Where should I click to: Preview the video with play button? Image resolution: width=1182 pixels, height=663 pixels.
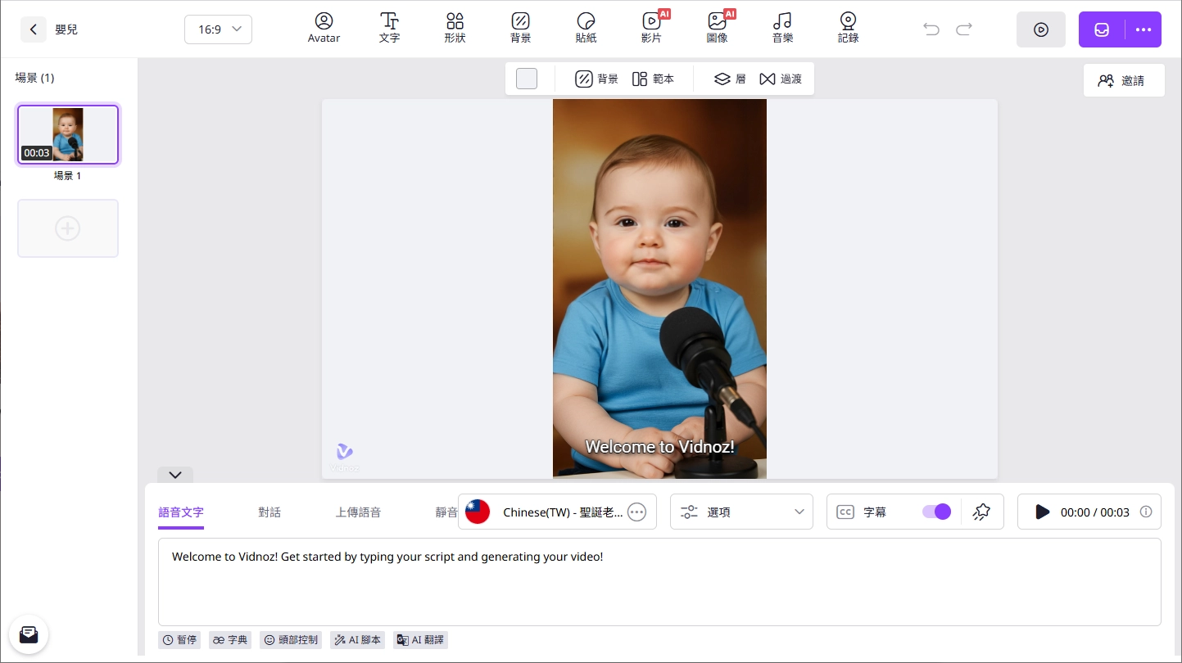(1041, 29)
